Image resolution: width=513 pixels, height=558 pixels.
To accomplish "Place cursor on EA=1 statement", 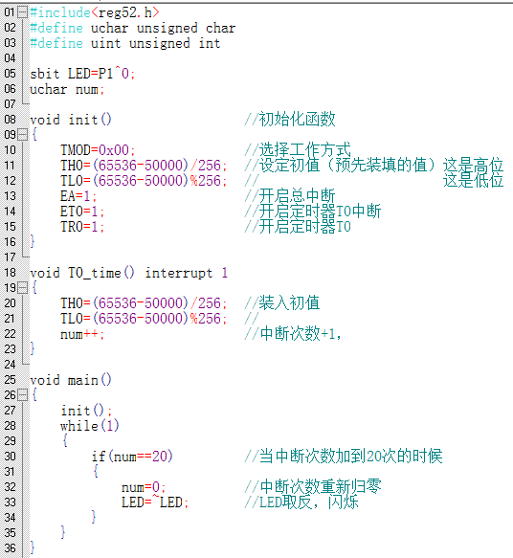I will 78,196.
